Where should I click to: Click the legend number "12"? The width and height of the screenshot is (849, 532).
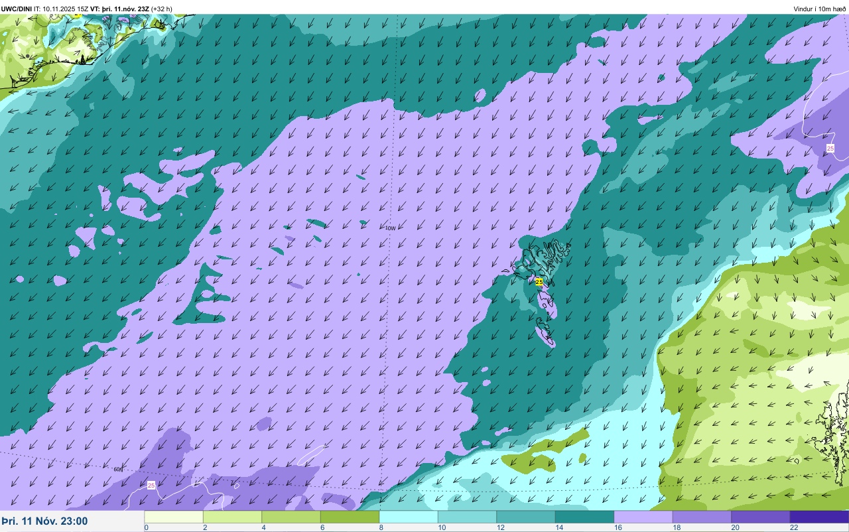point(500,528)
